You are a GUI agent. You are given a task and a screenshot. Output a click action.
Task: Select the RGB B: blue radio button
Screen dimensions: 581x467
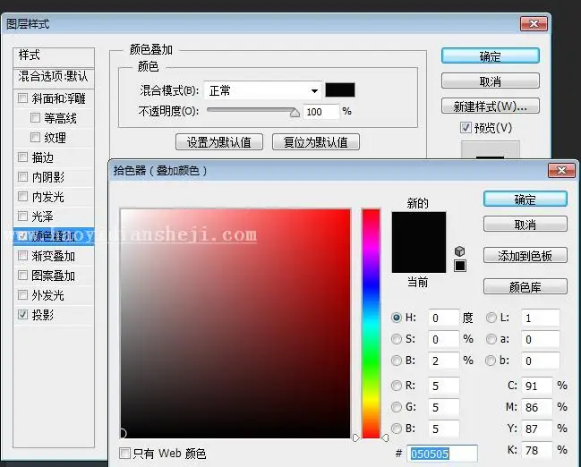396,429
